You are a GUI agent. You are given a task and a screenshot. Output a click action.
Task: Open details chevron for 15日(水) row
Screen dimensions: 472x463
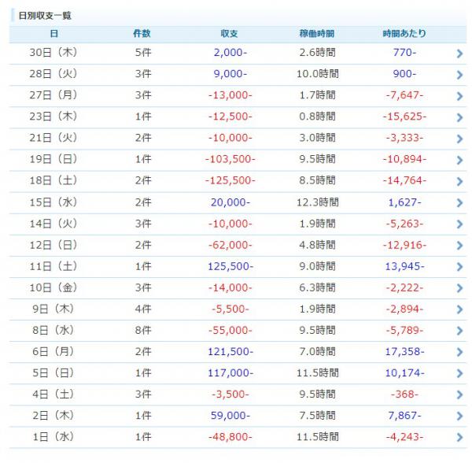[459, 202]
